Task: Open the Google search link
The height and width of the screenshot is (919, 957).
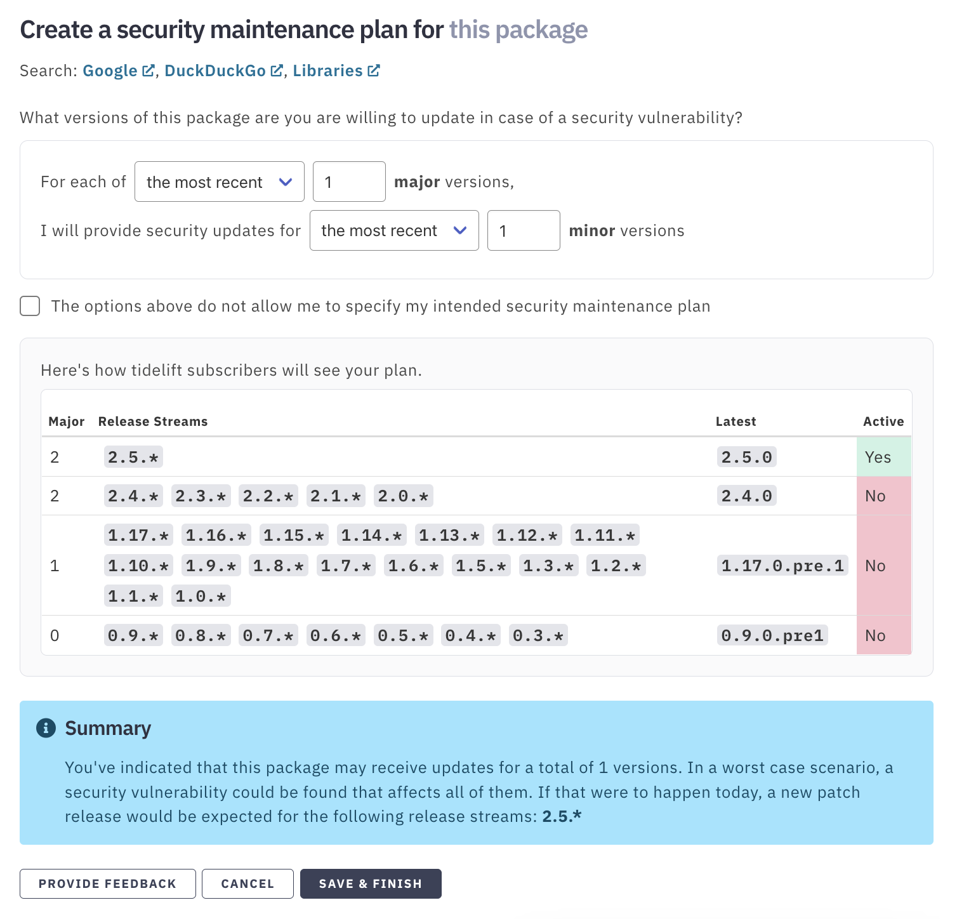Action: pyautogui.click(x=110, y=70)
